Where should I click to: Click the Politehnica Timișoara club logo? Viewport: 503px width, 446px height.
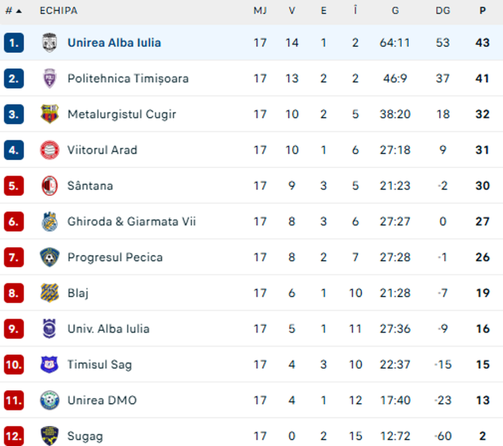pos(50,79)
